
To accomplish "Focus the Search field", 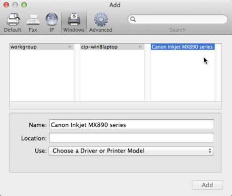I will [178, 19].
